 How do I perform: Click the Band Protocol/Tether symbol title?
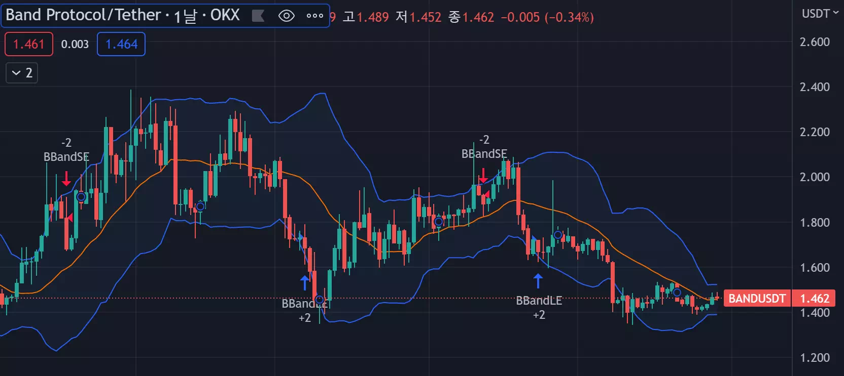pos(83,15)
